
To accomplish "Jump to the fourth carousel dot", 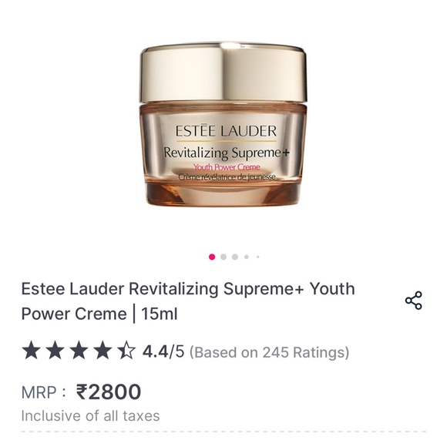I will pyautogui.click(x=247, y=257).
